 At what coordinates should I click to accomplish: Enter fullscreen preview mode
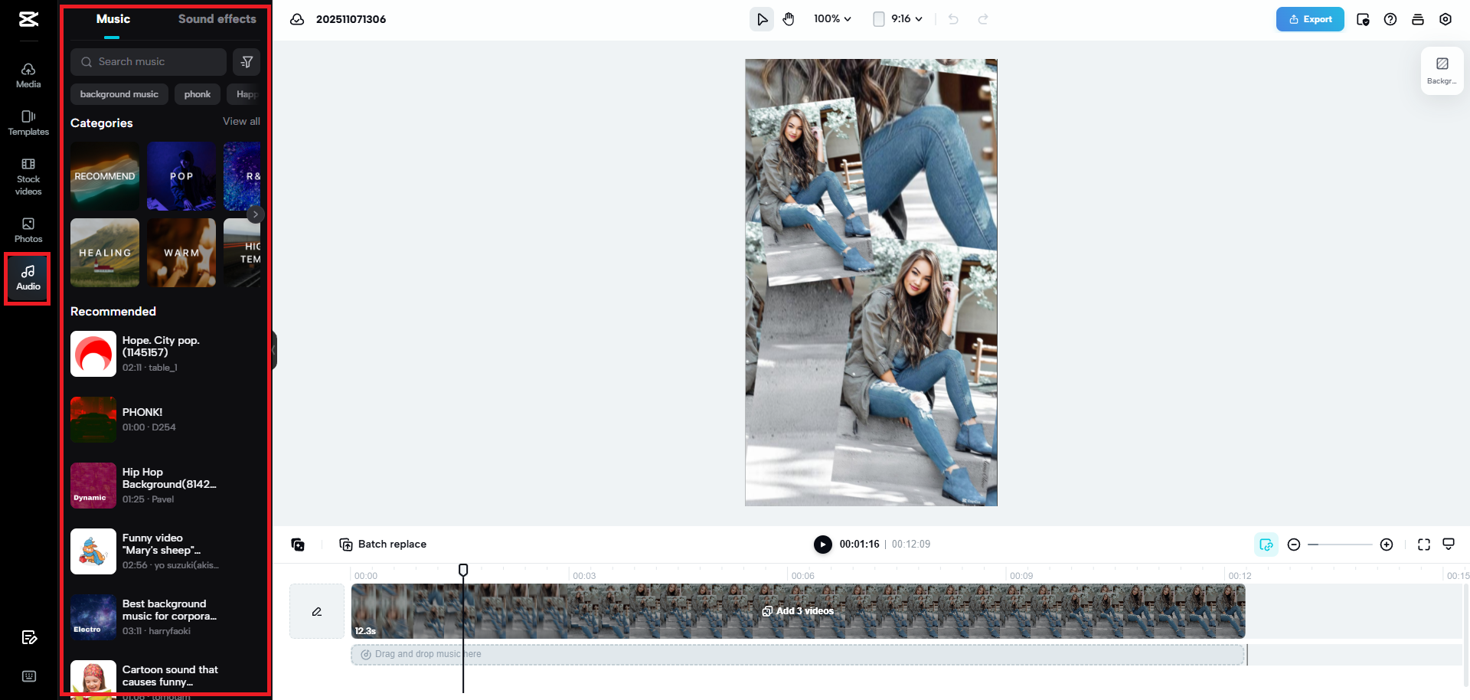click(x=1424, y=544)
